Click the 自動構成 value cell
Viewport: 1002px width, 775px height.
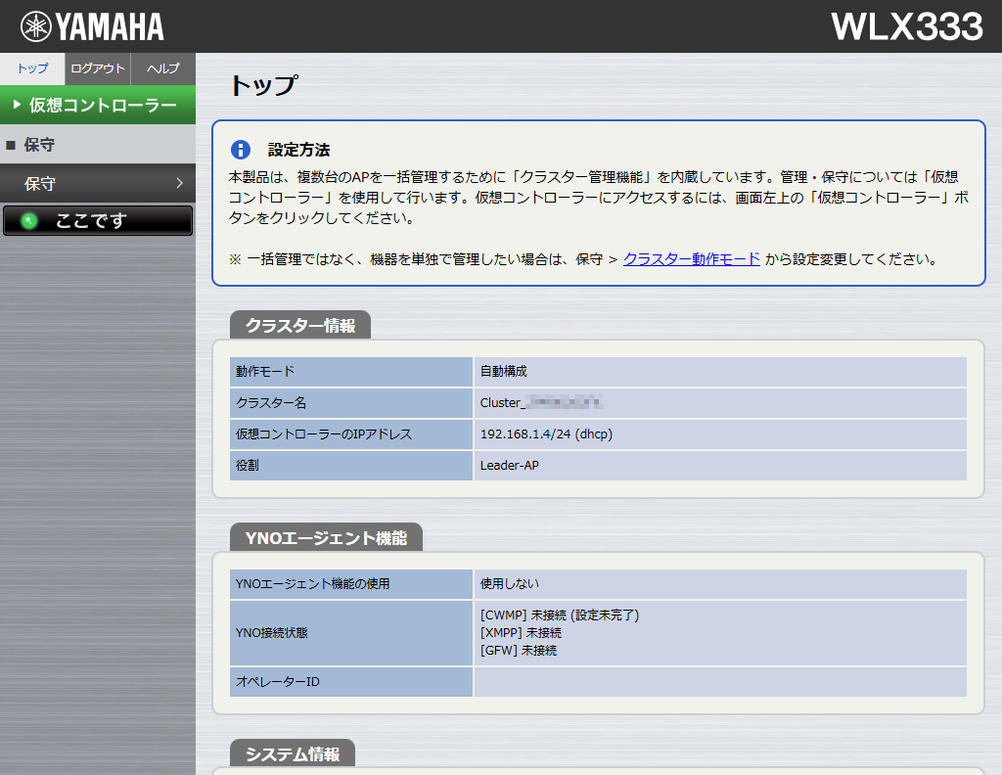pos(720,371)
